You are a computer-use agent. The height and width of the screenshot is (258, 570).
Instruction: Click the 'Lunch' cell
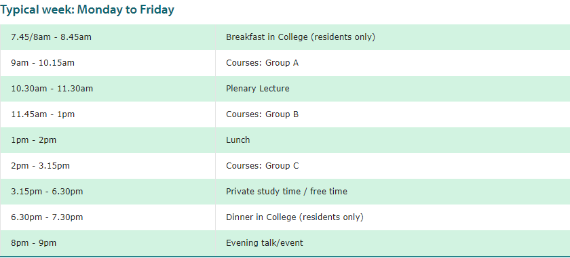393,140
